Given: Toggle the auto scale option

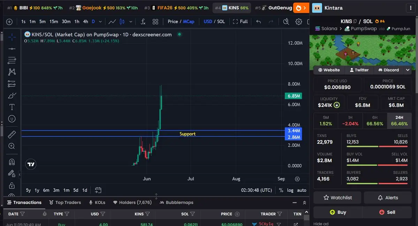Looking at the screenshot, I should (x=302, y=191).
